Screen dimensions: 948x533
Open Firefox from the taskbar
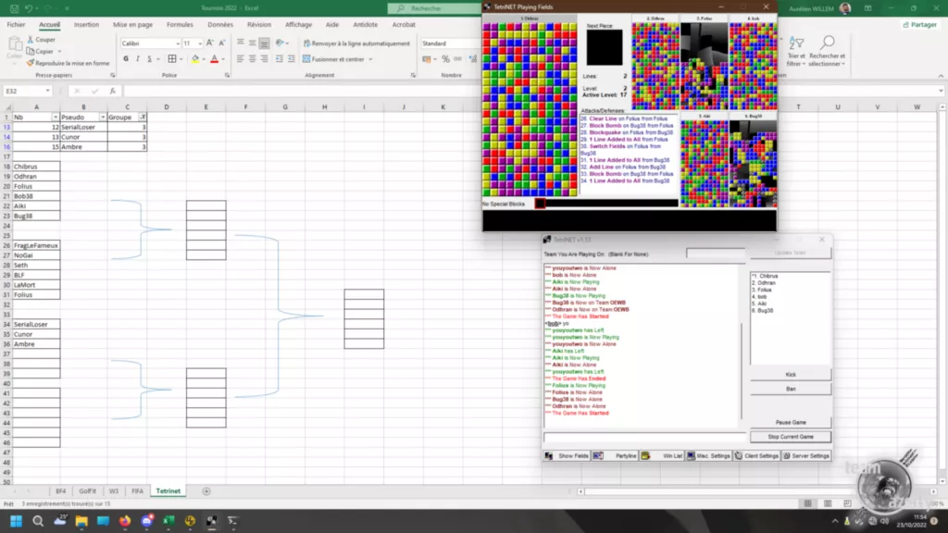coord(125,520)
